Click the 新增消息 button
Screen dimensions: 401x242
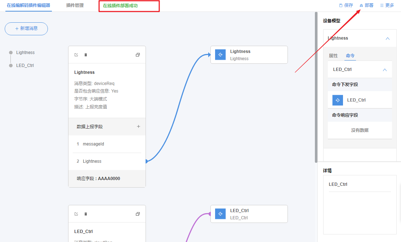click(x=26, y=28)
